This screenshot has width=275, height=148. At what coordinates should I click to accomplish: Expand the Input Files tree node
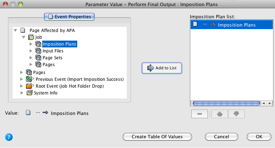click(x=31, y=51)
